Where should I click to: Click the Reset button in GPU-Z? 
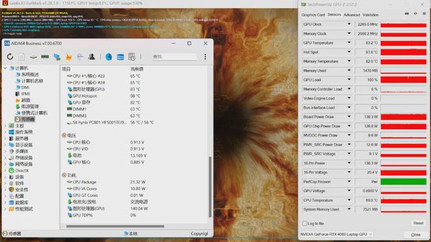(418, 223)
